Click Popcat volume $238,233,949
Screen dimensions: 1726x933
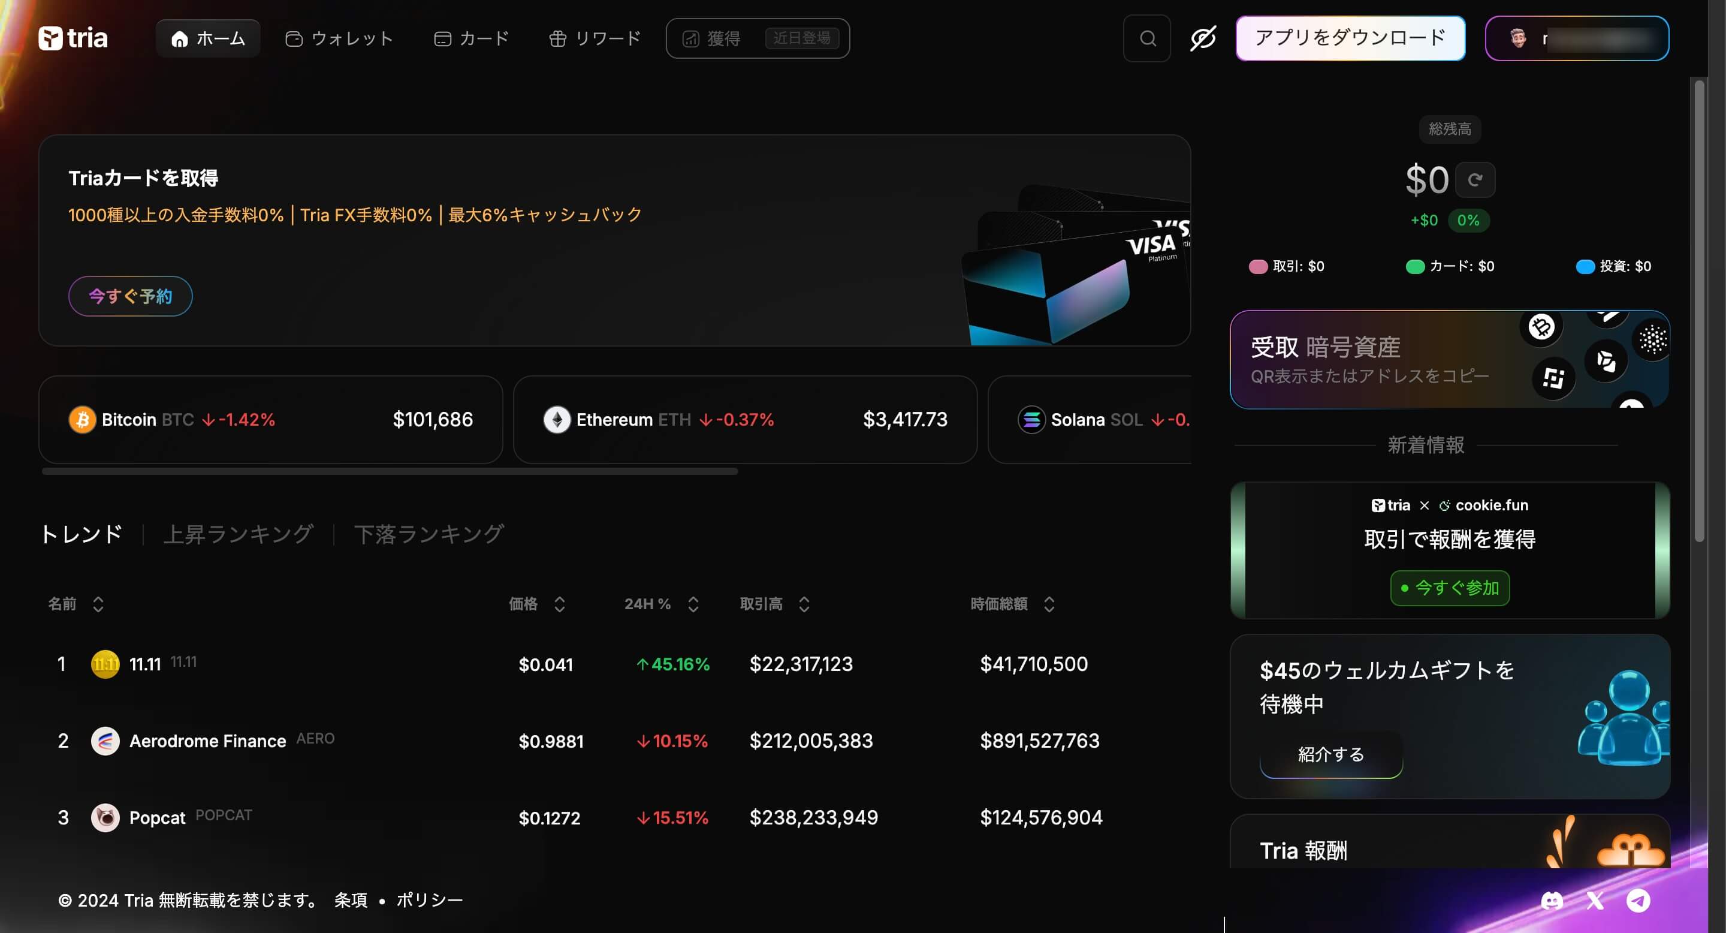tap(813, 817)
